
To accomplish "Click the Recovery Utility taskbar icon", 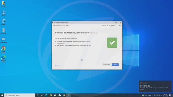I will click(68, 95).
